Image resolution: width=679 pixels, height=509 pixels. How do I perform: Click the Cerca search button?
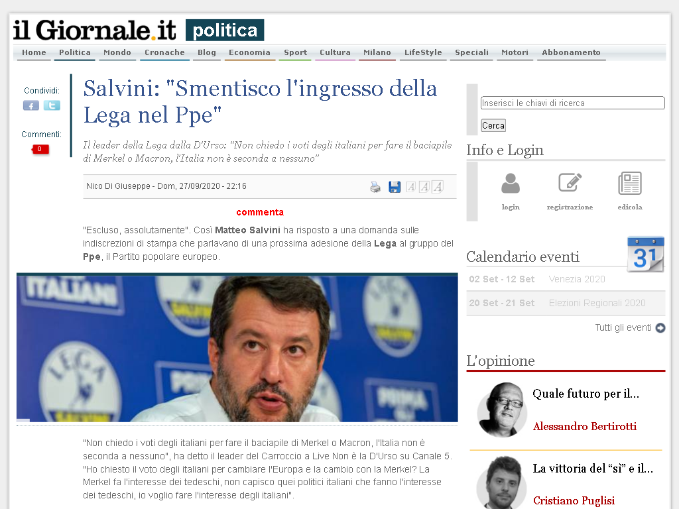[x=493, y=125]
